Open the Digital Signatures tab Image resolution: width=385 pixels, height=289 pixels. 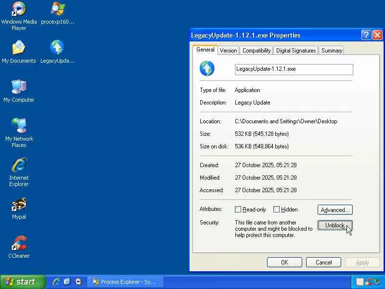(296, 51)
